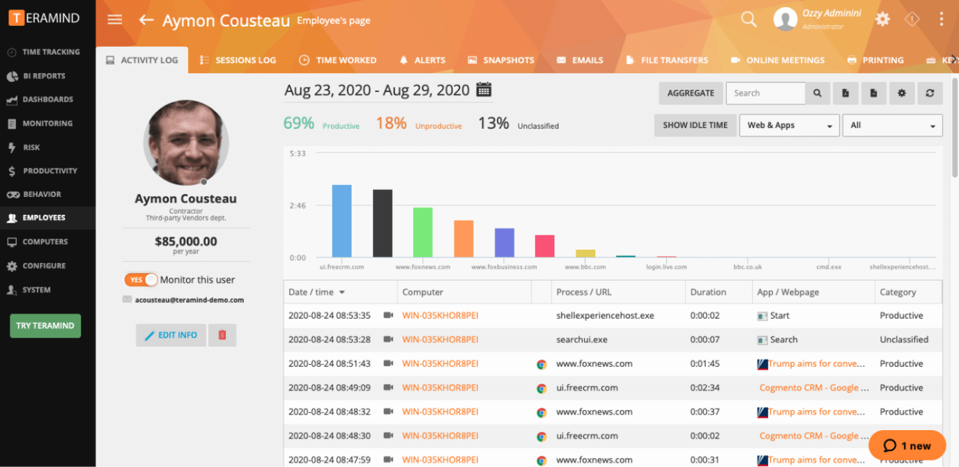Toggle Monitor this user switch
959x467 pixels.
(x=141, y=280)
